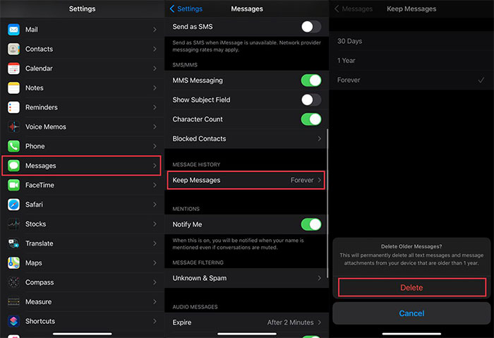Open Keep Messages chevron
The height and width of the screenshot is (338, 494).
[319, 180]
